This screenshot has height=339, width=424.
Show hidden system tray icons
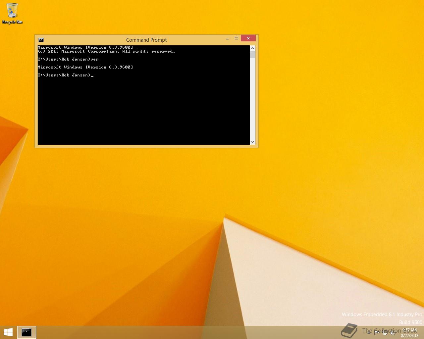369,333
